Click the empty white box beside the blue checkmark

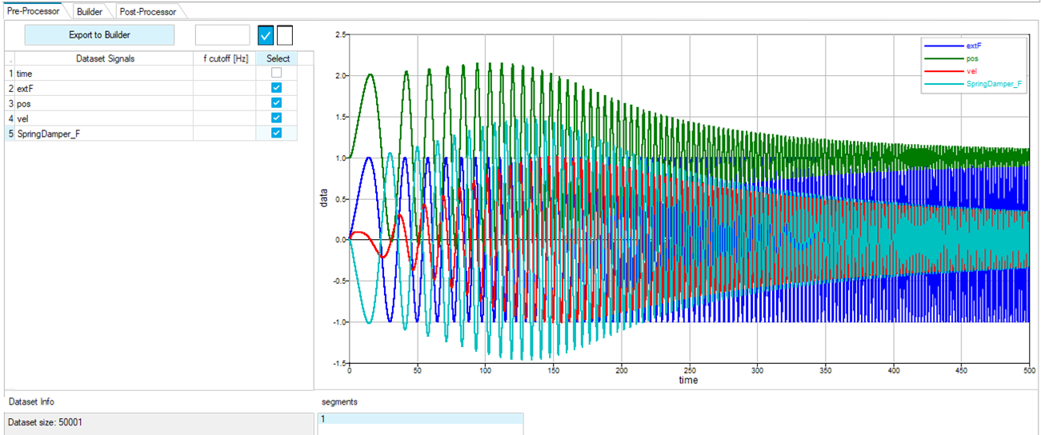point(285,35)
